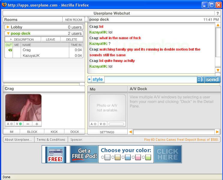Kick Crag from the room
Viewport: 223px width, 180px height.
pos(54,132)
